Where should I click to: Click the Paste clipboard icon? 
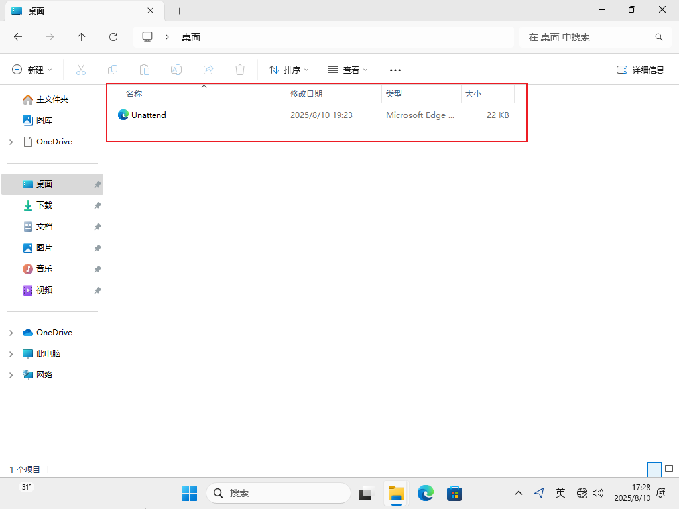click(145, 70)
